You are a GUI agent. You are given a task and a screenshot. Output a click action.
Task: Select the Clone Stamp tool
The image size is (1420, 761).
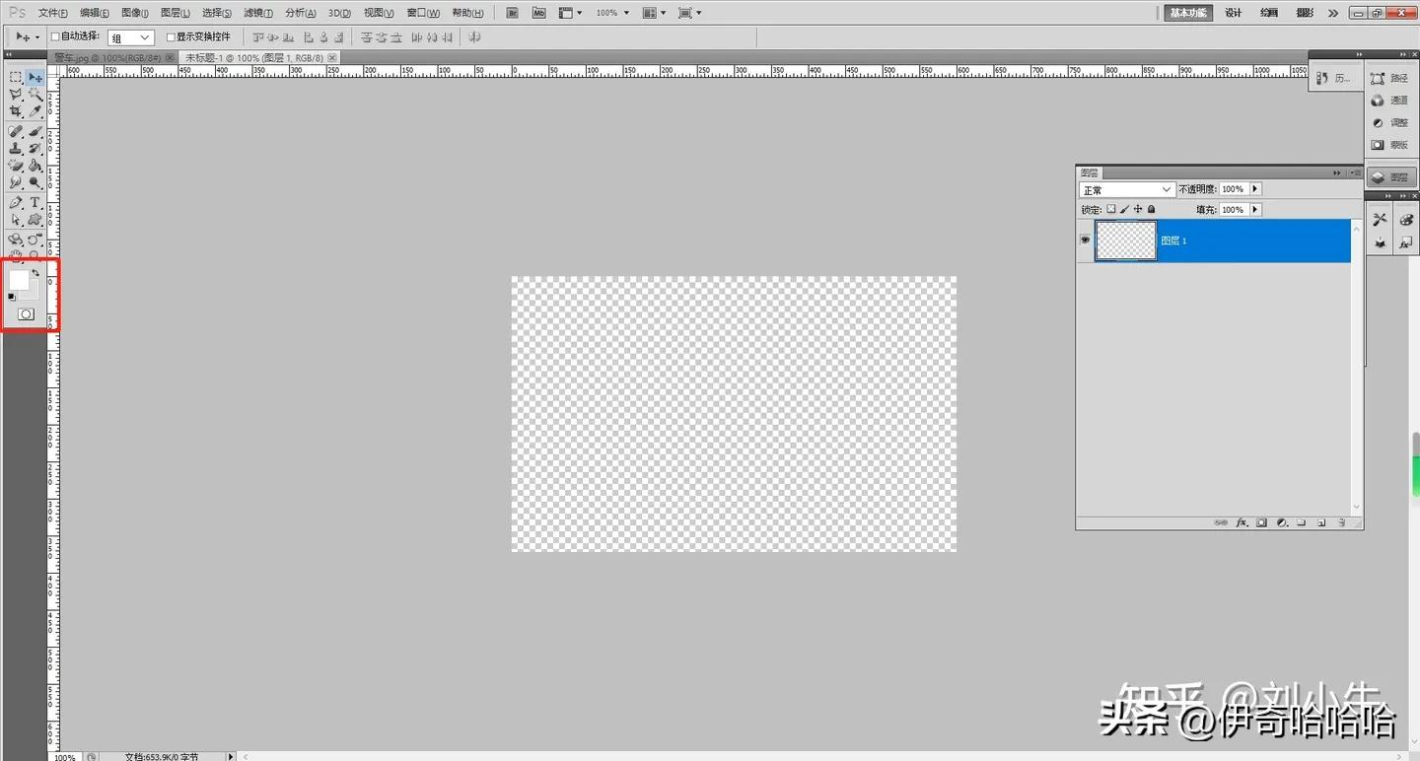(x=15, y=148)
